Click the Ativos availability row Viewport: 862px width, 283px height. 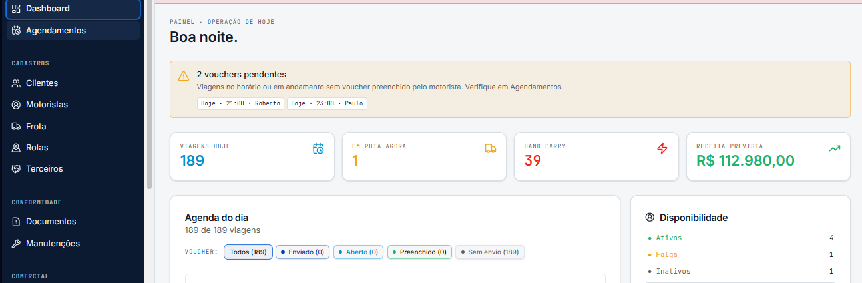click(740, 238)
